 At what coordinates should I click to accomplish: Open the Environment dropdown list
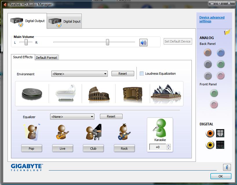tap(79, 74)
